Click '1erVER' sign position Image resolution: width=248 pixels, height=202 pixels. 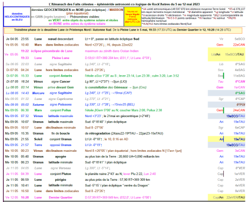point(239,174)
